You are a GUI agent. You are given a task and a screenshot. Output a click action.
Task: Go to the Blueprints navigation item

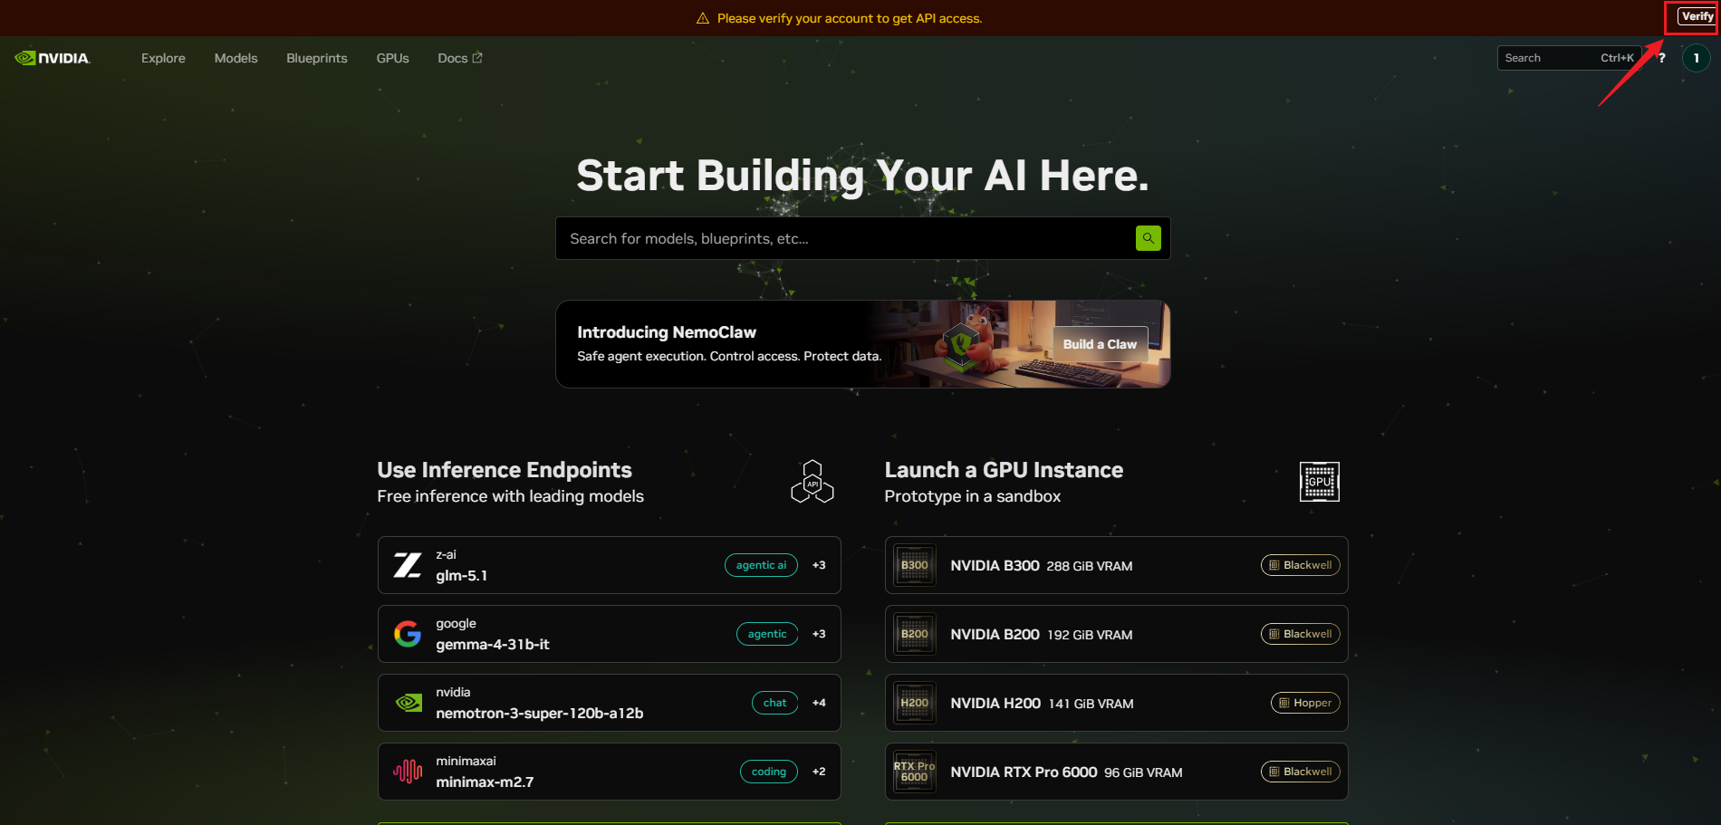pos(316,58)
